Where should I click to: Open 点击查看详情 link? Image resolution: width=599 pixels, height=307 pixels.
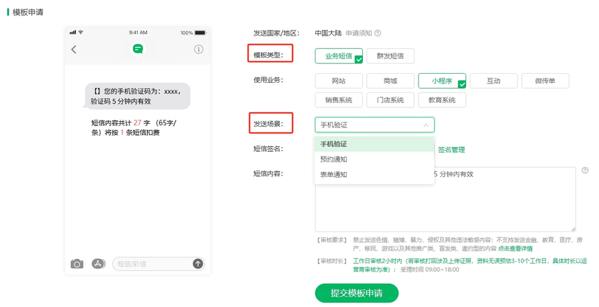tap(515, 249)
